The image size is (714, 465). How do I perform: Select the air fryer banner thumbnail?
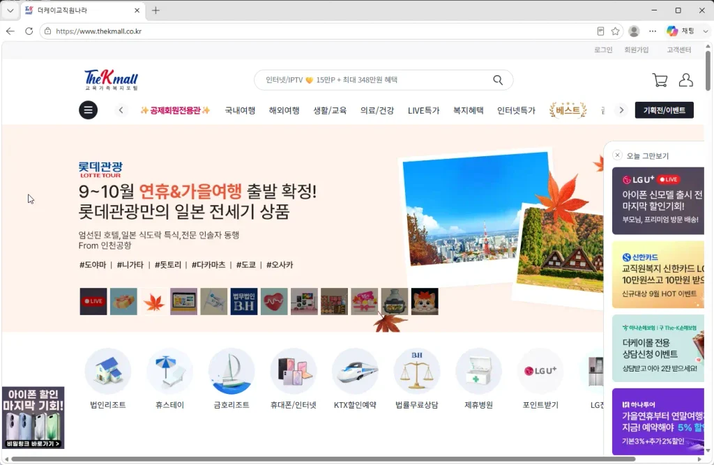point(395,301)
